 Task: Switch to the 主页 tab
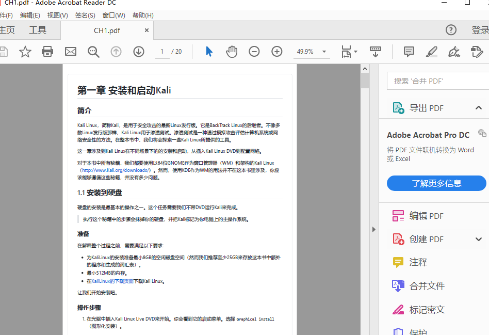click(x=7, y=30)
